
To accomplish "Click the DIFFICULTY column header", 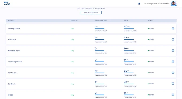I will coord(74,21).
